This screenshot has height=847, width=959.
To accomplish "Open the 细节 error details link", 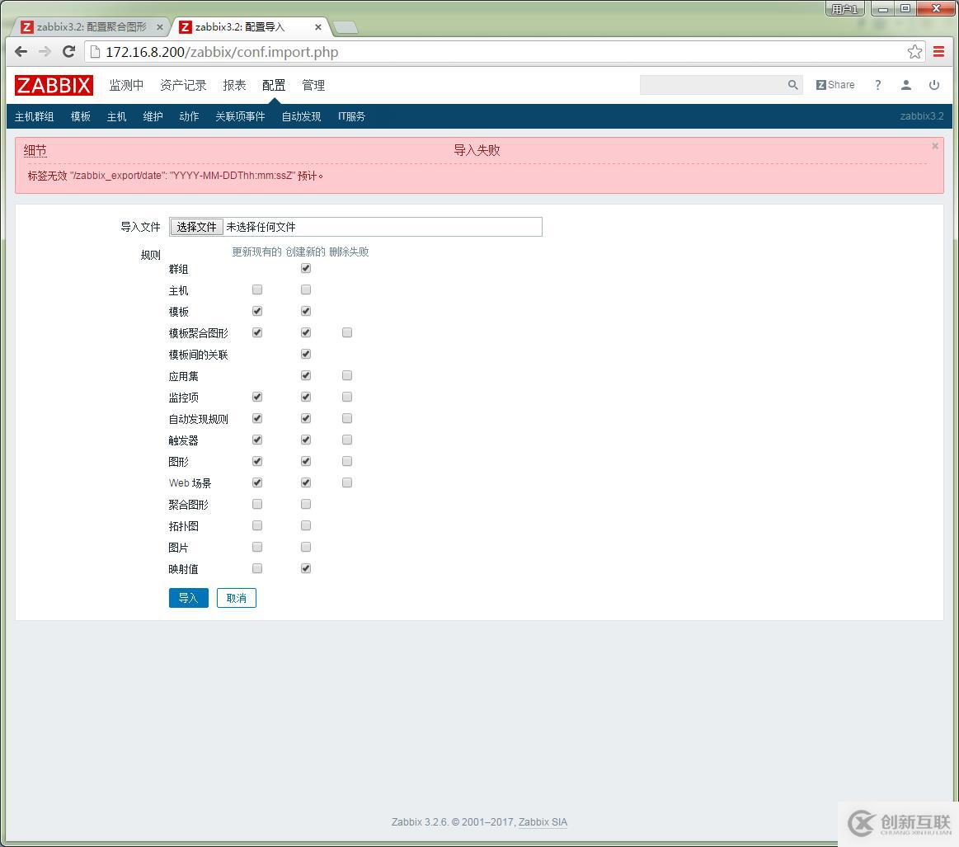I will click(x=35, y=150).
